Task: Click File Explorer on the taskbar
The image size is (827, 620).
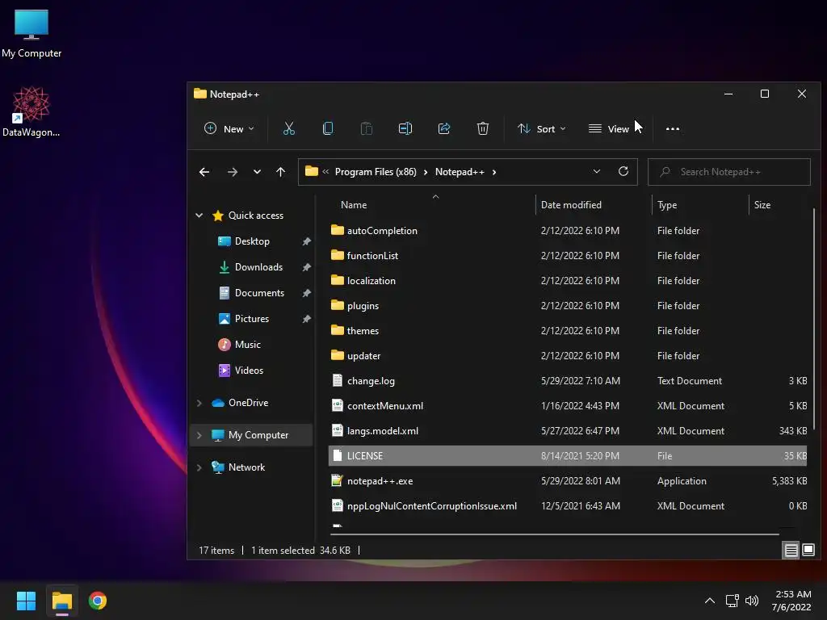Action: coord(61,601)
